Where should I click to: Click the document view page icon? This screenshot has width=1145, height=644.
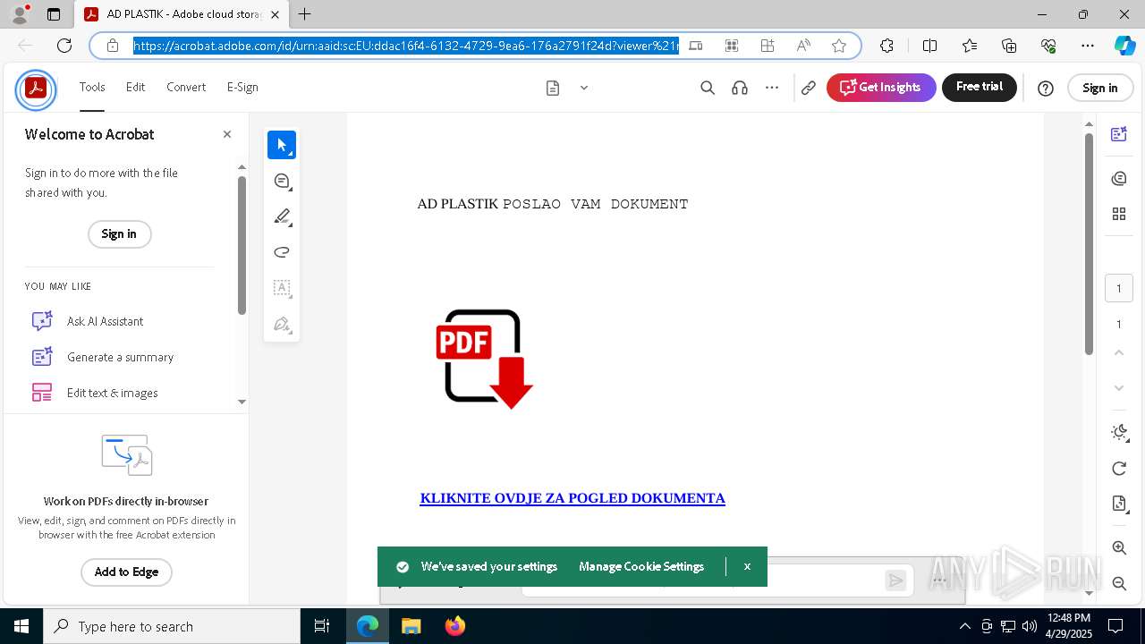[x=553, y=88]
